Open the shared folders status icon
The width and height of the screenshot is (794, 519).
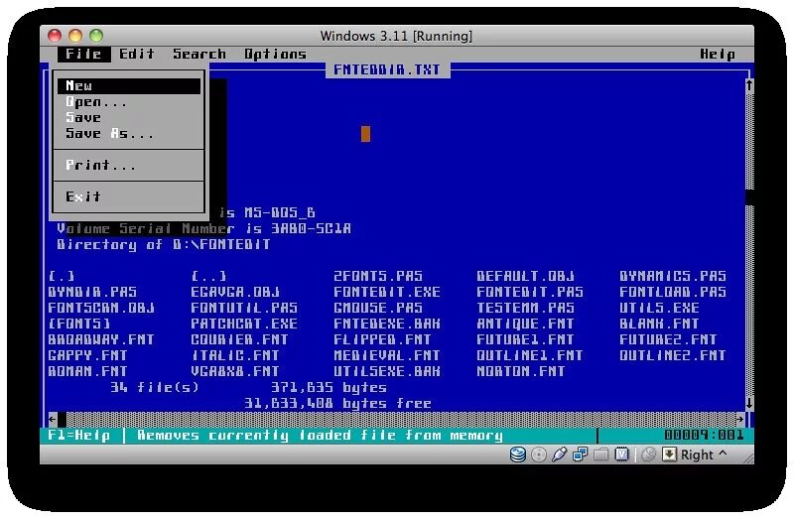click(600, 454)
